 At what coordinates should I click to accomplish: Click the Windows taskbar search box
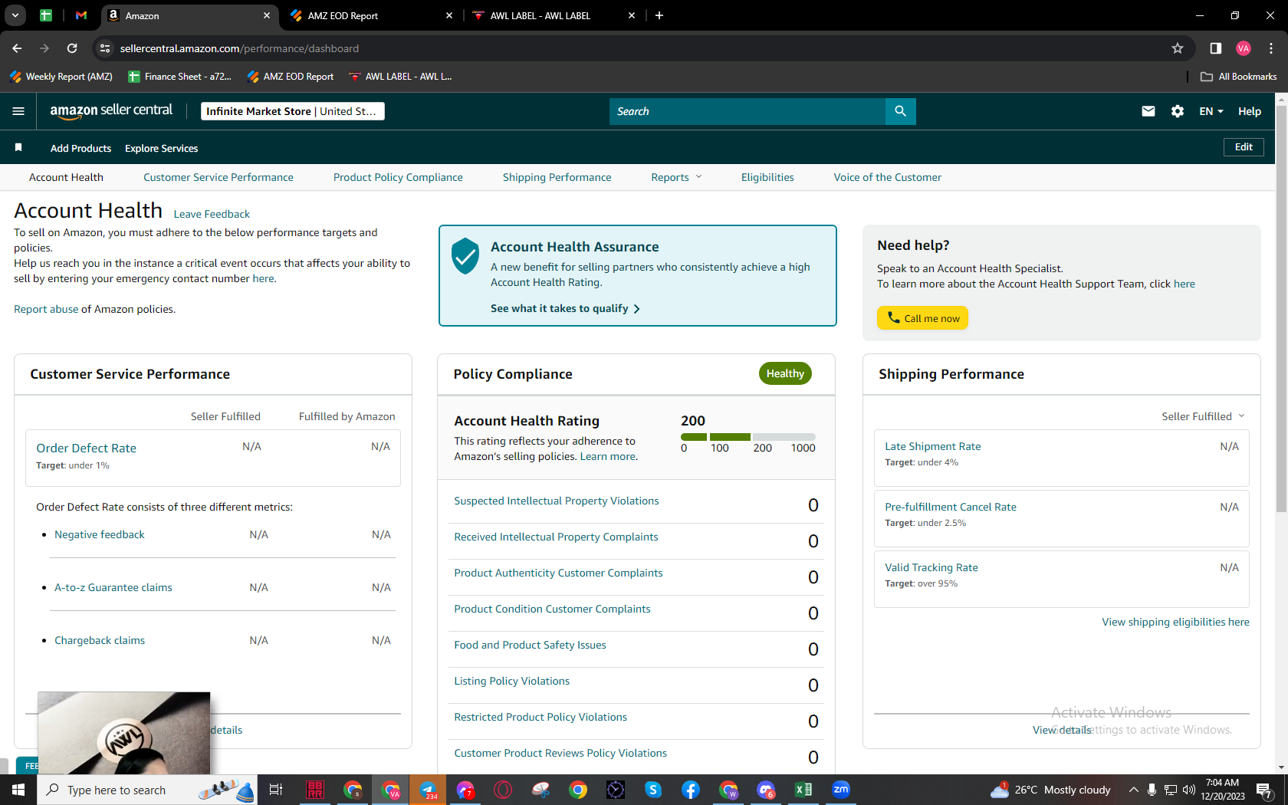pyautogui.click(x=148, y=790)
